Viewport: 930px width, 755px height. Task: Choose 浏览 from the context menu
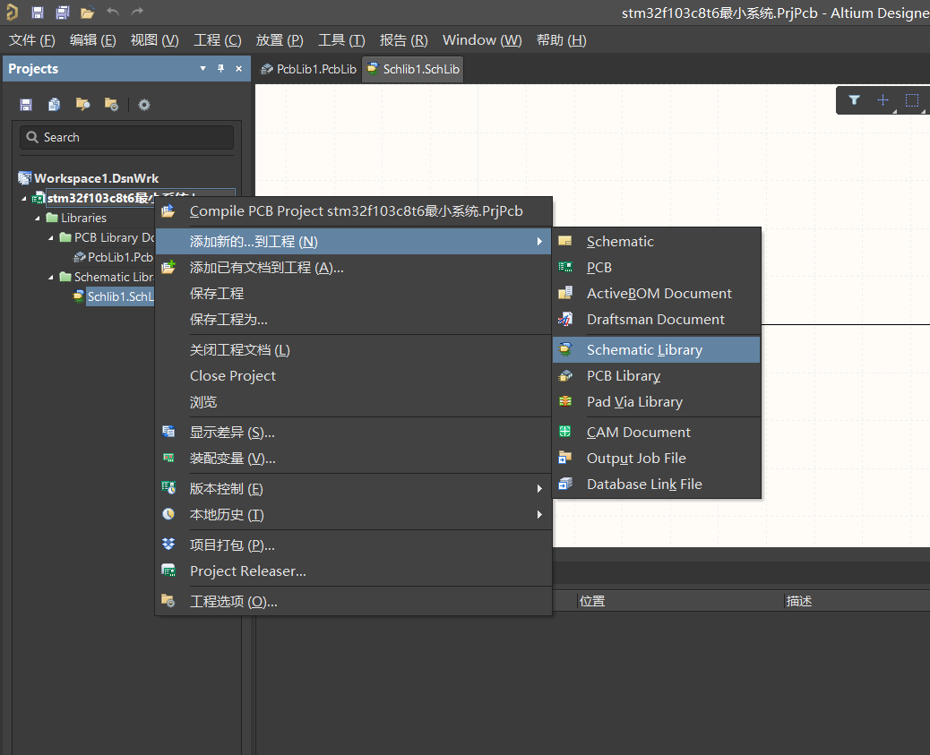354,402
